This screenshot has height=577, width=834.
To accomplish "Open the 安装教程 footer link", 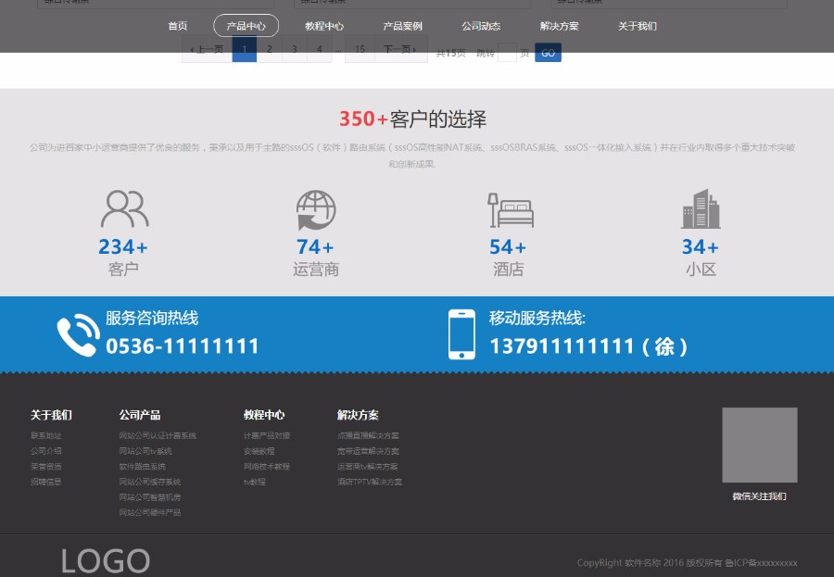I will [262, 453].
